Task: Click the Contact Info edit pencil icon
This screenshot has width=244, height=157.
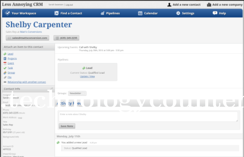Action: click(x=51, y=89)
